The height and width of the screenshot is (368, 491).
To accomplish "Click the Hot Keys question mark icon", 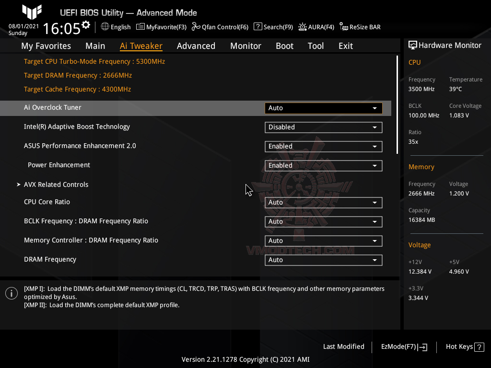I will pyautogui.click(x=479, y=347).
